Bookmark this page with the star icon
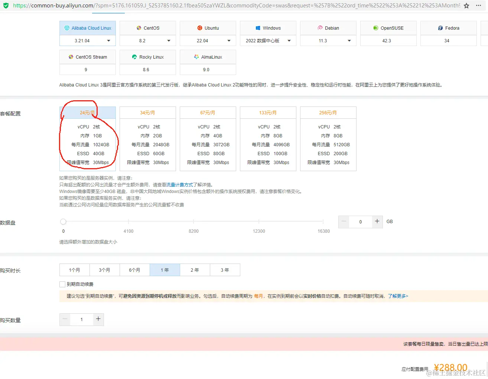Viewport: 488px width, 379px height. click(466, 6)
